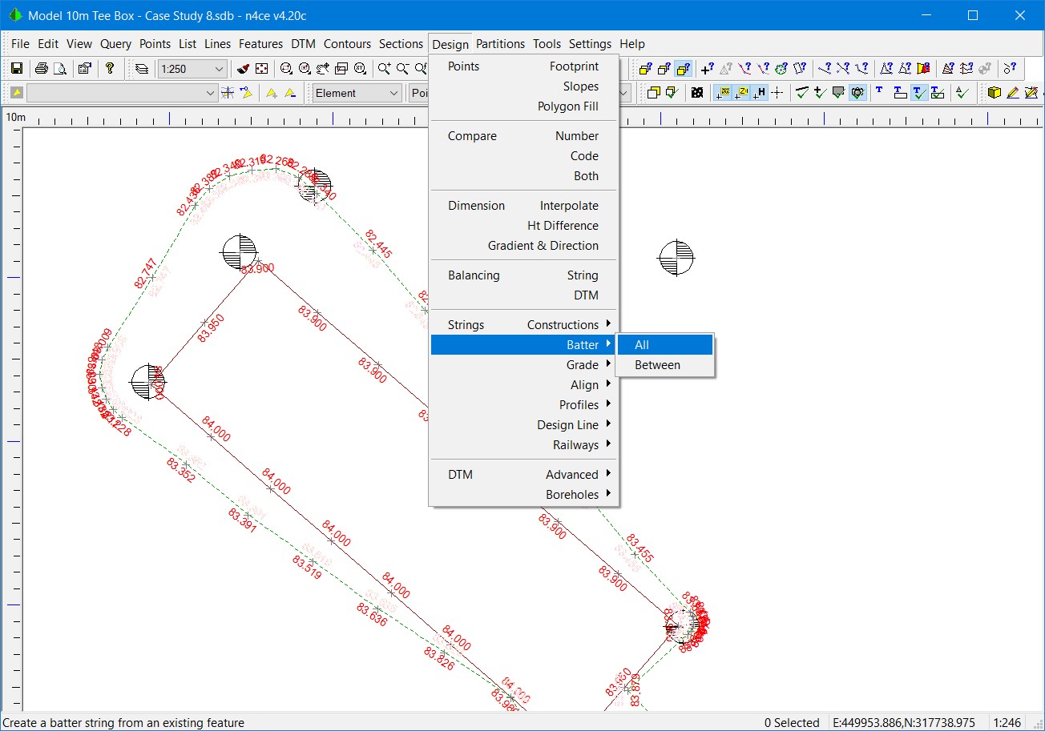The width and height of the screenshot is (1045, 731).
Task: Click the query circle question icon
Action: (x=781, y=69)
